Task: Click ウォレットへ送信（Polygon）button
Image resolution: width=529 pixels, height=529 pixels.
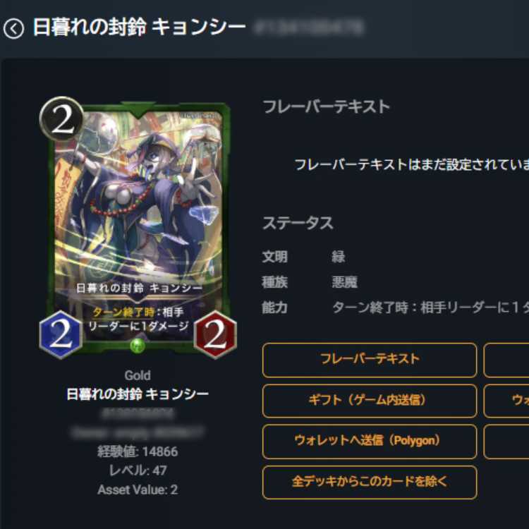Action: [x=370, y=442]
